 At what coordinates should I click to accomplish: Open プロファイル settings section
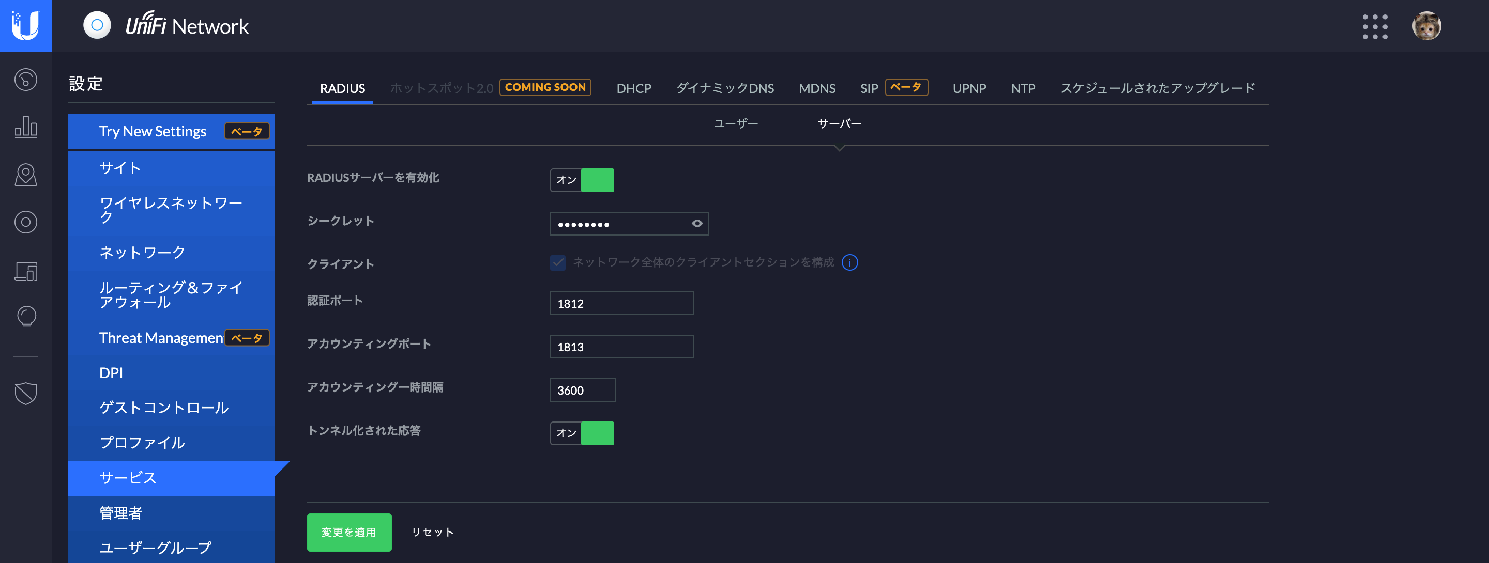tap(172, 443)
